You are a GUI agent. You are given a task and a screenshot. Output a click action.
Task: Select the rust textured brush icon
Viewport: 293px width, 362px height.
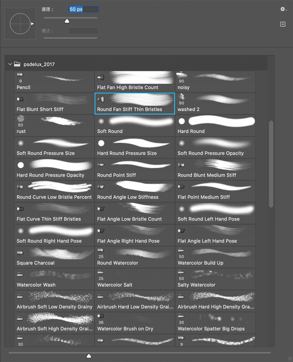coord(21,118)
